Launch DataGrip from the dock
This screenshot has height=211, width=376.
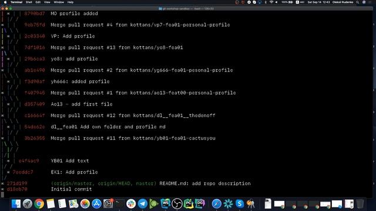pos(200,204)
